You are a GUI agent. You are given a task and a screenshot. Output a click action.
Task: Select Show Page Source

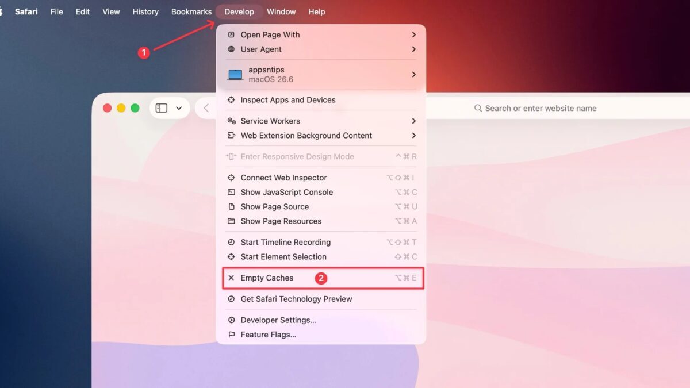(x=321, y=207)
